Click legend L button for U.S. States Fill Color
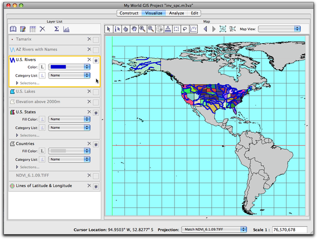The height and width of the screenshot is (239, 317). coord(42,119)
